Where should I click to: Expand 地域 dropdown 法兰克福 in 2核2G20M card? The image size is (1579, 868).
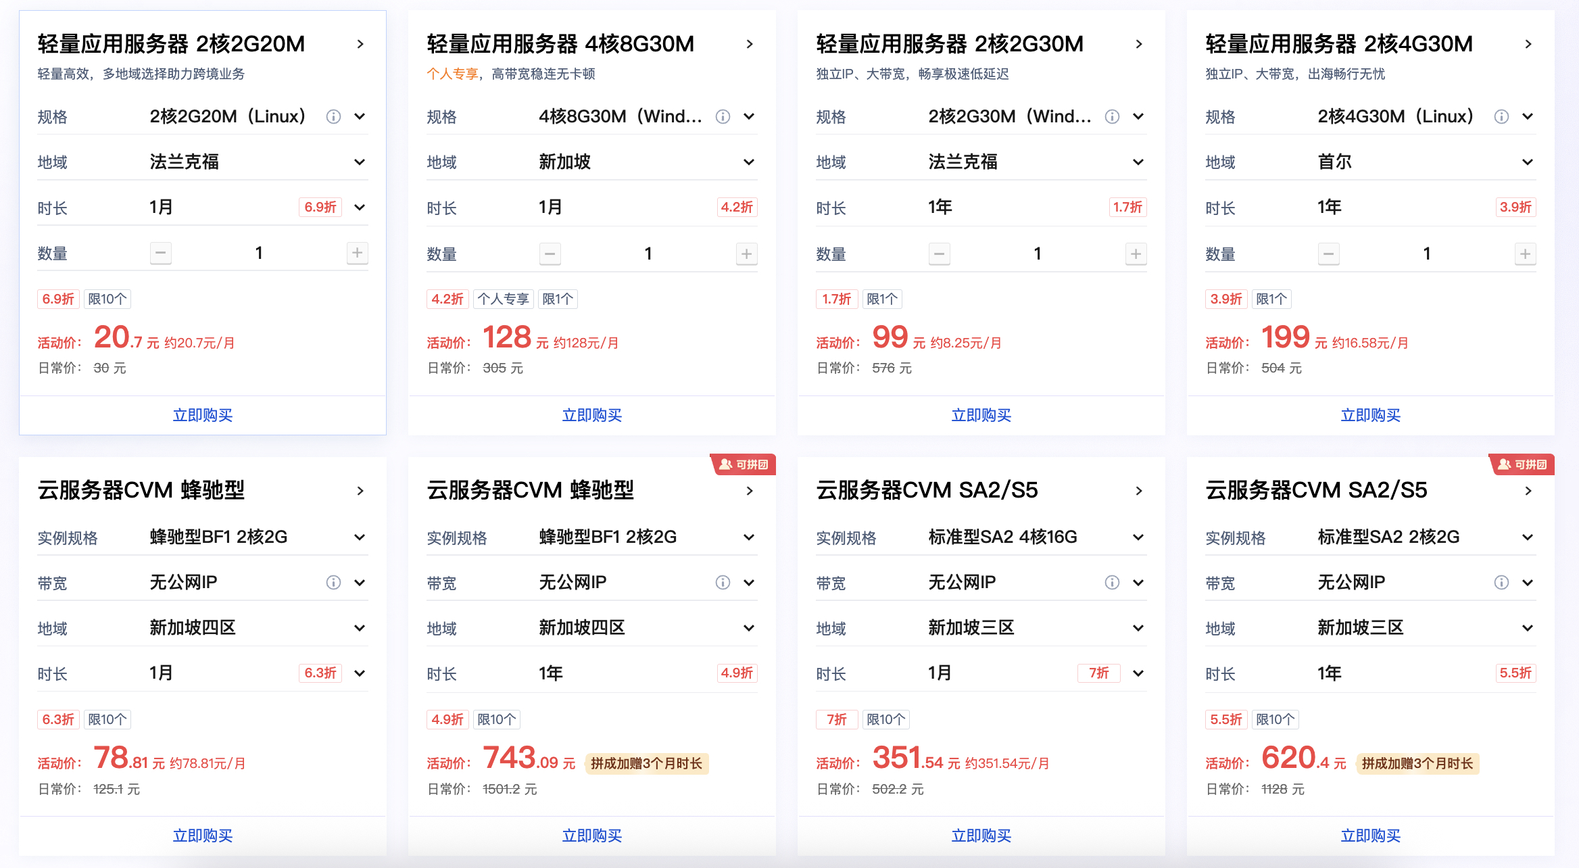click(x=360, y=162)
